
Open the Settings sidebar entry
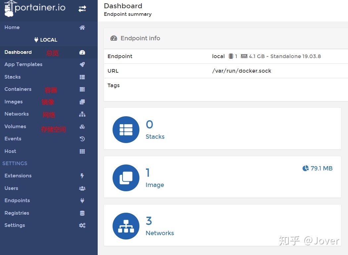point(49,226)
